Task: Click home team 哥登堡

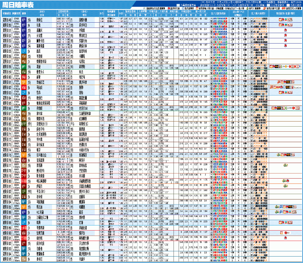Action: click(x=40, y=56)
